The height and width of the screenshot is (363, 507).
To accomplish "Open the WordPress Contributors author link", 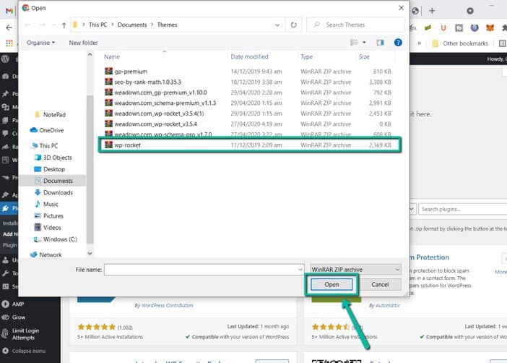I will tap(167, 305).
